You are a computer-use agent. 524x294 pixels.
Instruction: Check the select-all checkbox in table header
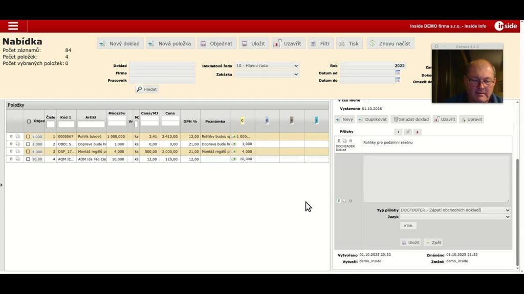point(29,121)
